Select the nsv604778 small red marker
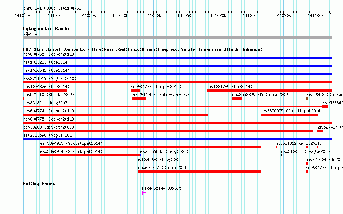The image size is (343, 214). (x=307, y=172)
